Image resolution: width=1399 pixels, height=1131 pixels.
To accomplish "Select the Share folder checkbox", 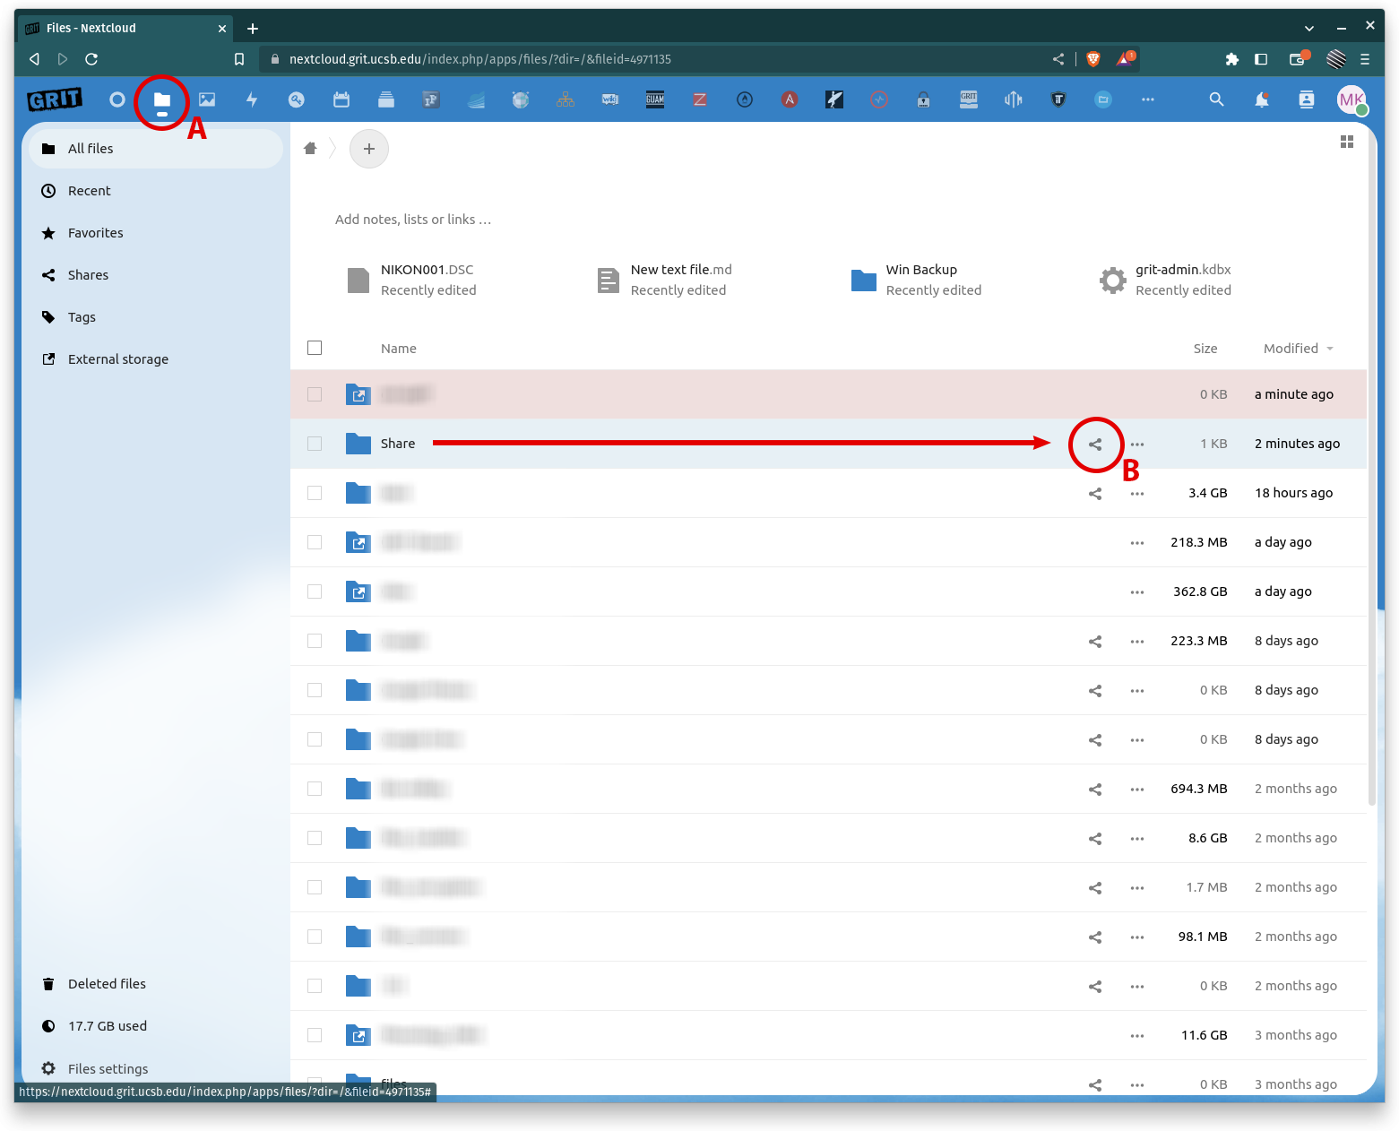I will [x=315, y=444].
